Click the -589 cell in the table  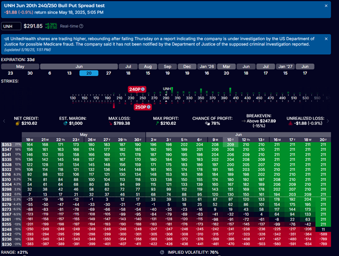point(323,234)
